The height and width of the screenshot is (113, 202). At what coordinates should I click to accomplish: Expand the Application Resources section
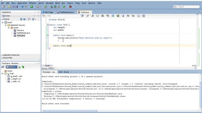(x=2, y=55)
